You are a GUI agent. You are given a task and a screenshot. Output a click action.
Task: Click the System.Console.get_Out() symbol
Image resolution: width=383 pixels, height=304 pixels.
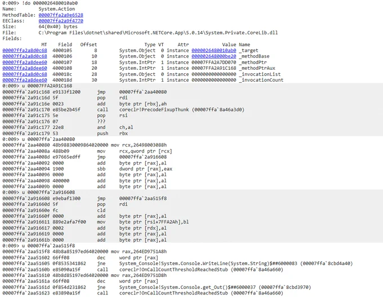coord(188,287)
